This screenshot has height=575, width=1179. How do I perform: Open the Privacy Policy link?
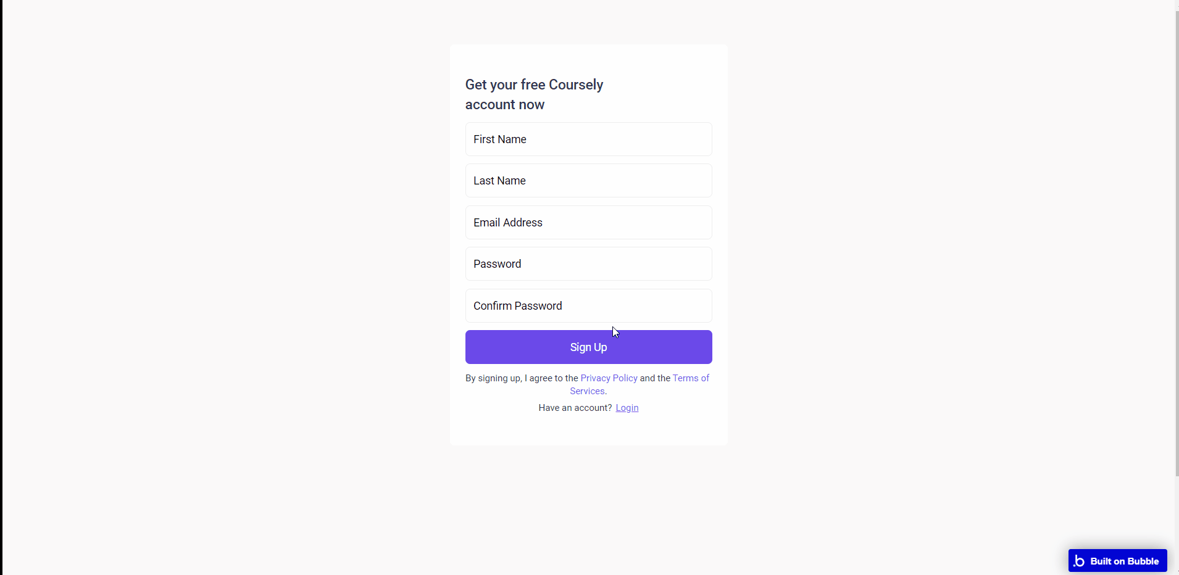(609, 378)
